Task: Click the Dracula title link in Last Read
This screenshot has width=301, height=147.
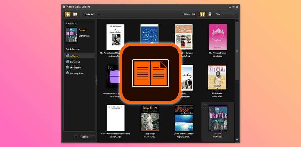Action: tap(83, 30)
